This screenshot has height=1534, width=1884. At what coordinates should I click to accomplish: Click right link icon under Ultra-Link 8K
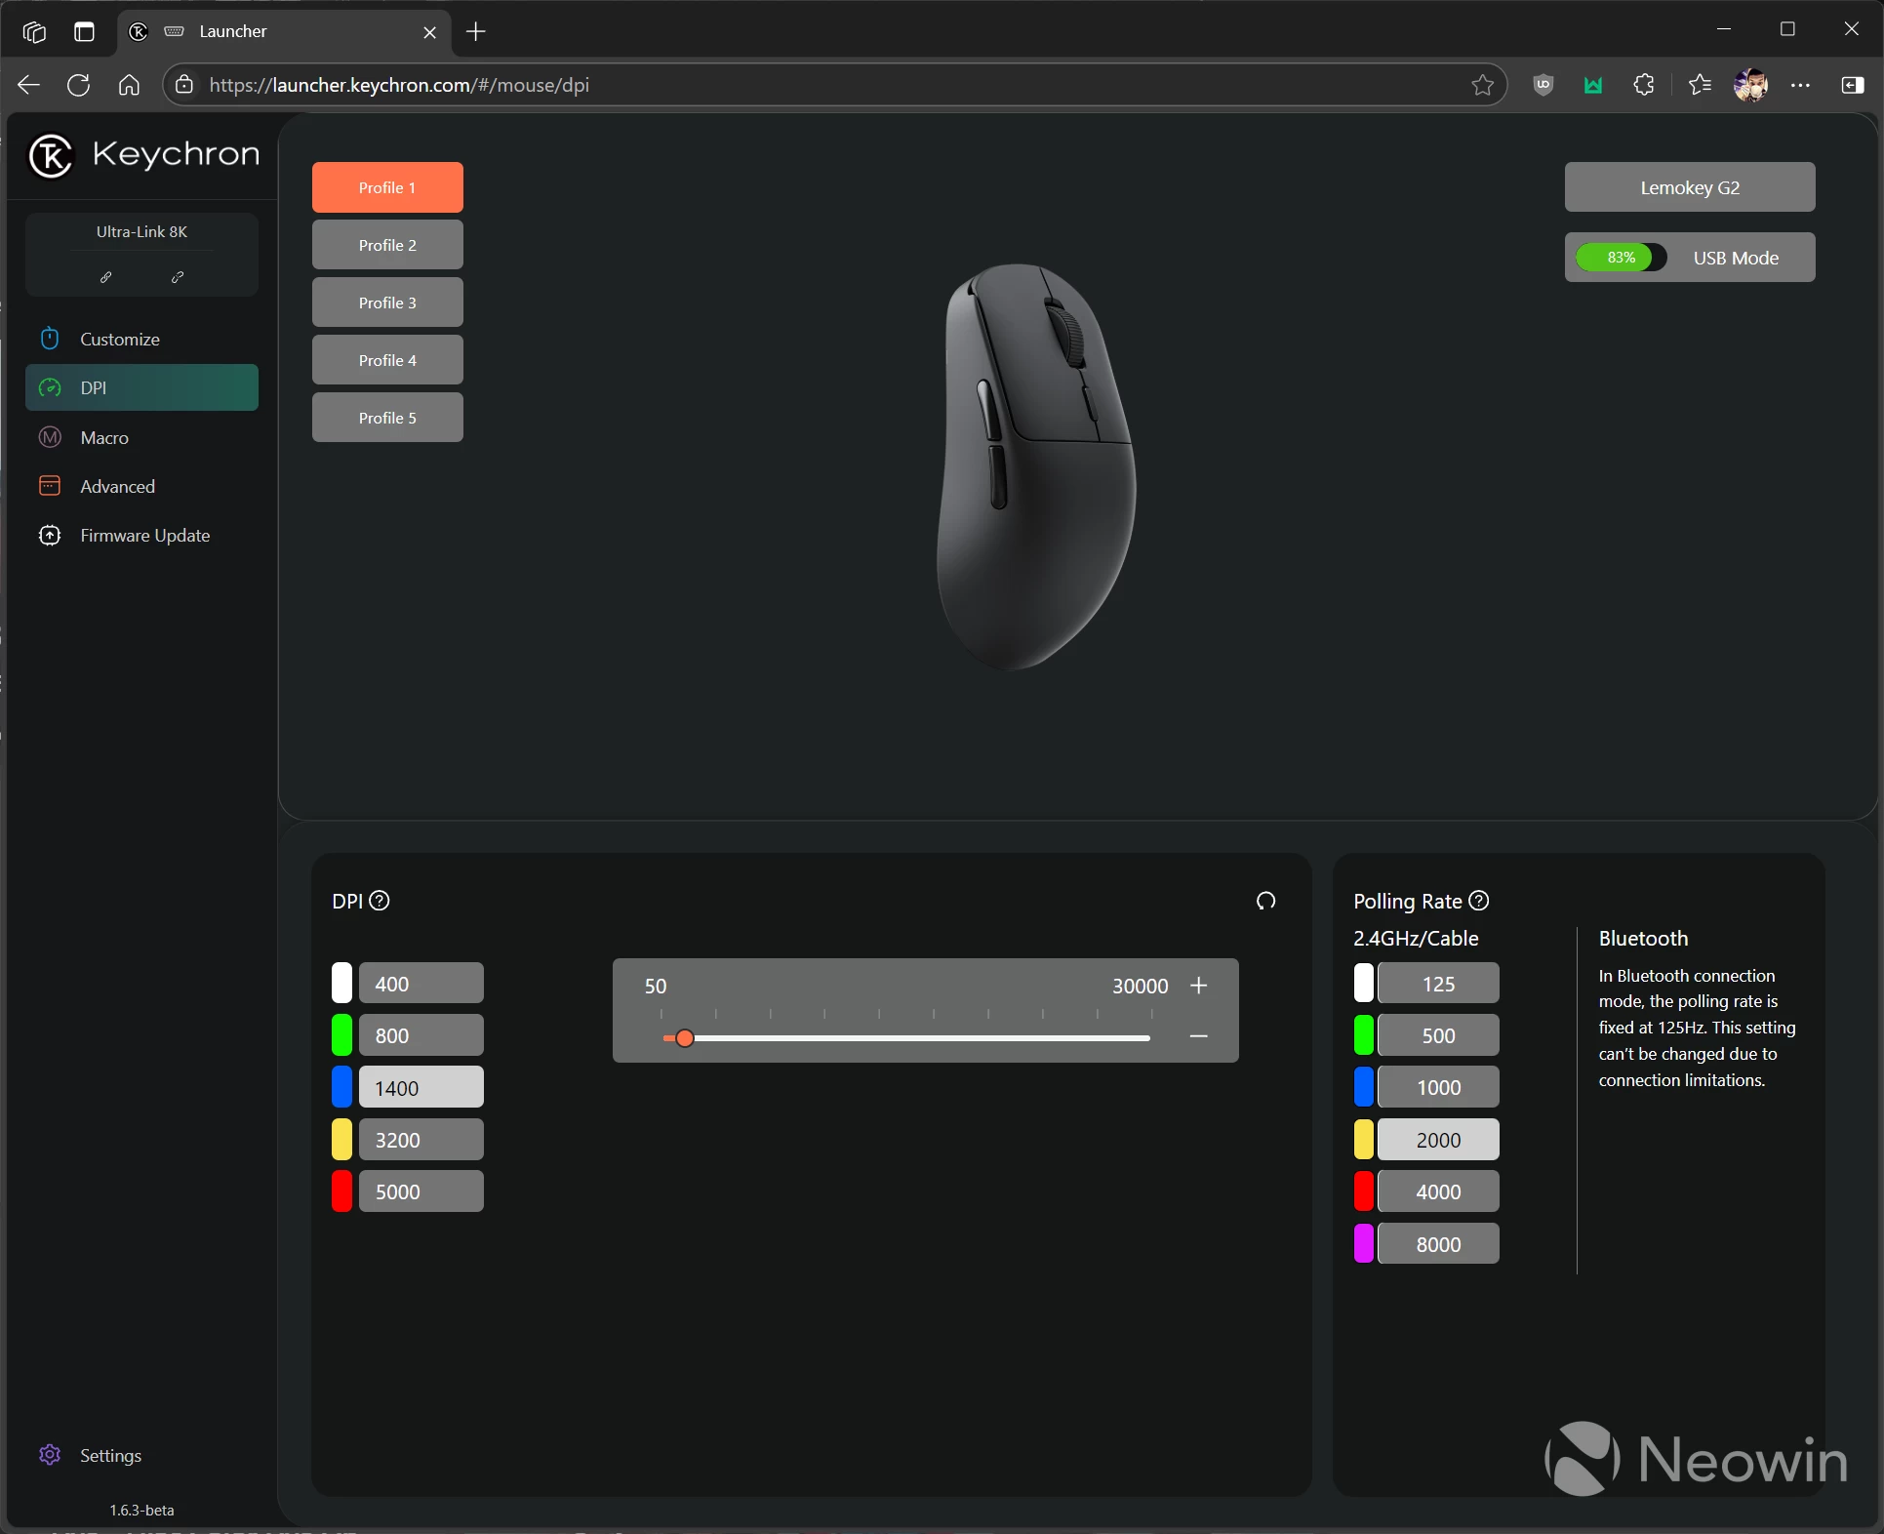(x=178, y=277)
